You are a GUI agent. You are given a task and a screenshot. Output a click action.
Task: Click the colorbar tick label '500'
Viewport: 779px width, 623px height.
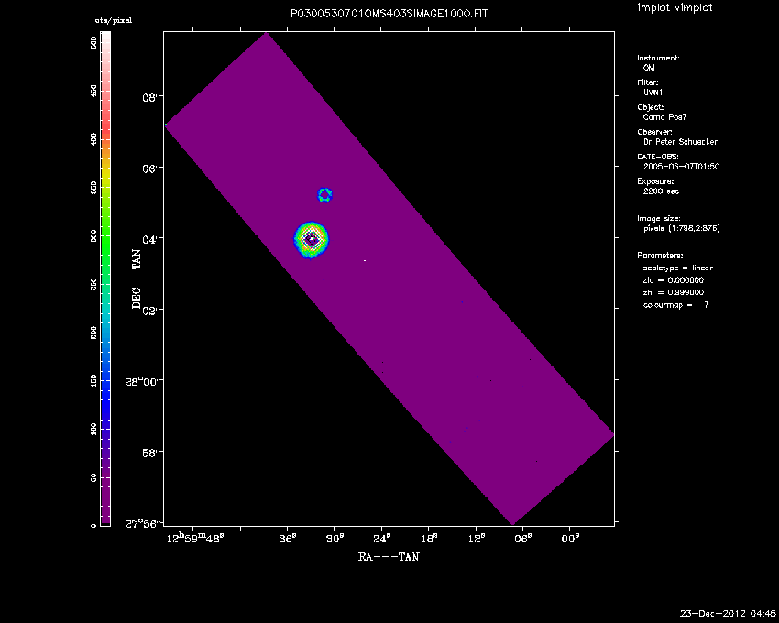[93, 43]
